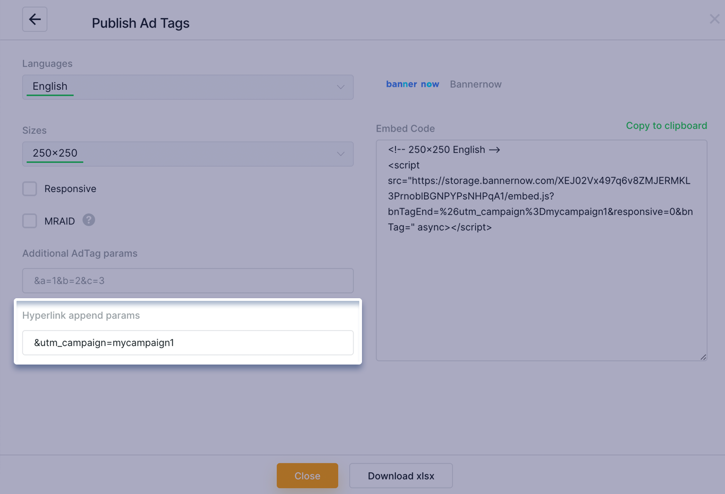Open the Languages dropdown showing English
The height and width of the screenshot is (494, 725).
(x=188, y=87)
